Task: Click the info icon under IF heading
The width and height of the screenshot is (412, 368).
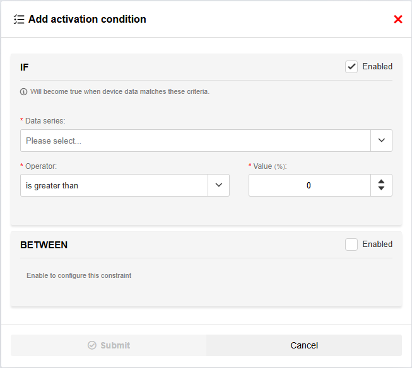Action: 24,91
